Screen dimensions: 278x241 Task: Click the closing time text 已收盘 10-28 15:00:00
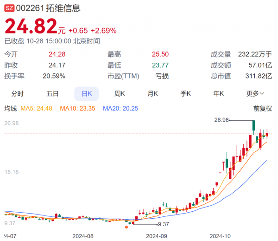[38, 41]
